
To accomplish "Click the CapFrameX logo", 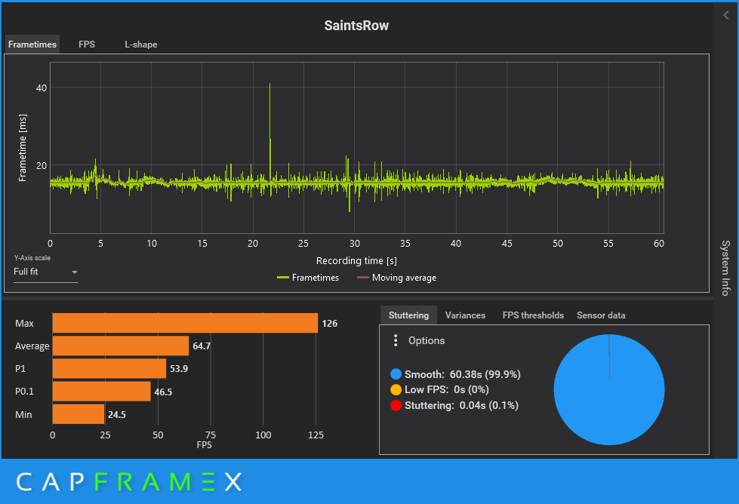I will 129,482.
